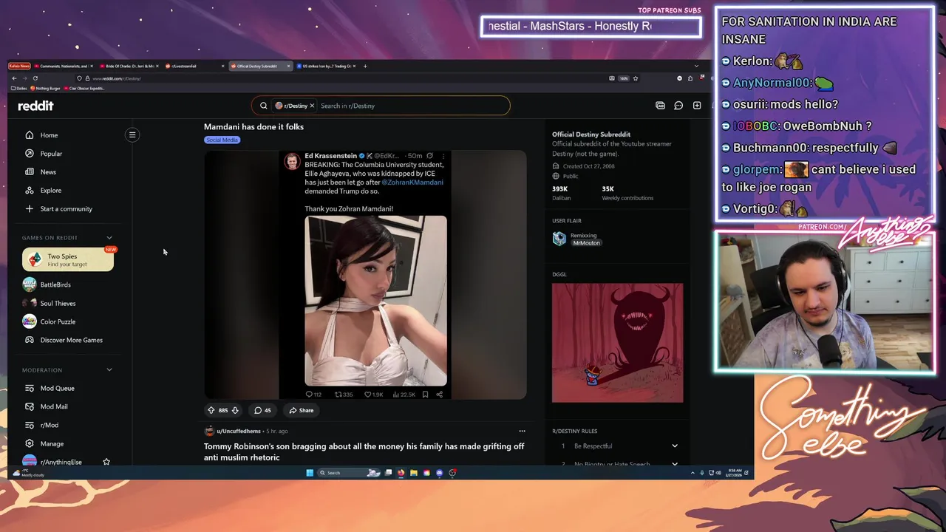Upvote the Mamdani post
Screen dimensions: 946x532
click(211, 410)
